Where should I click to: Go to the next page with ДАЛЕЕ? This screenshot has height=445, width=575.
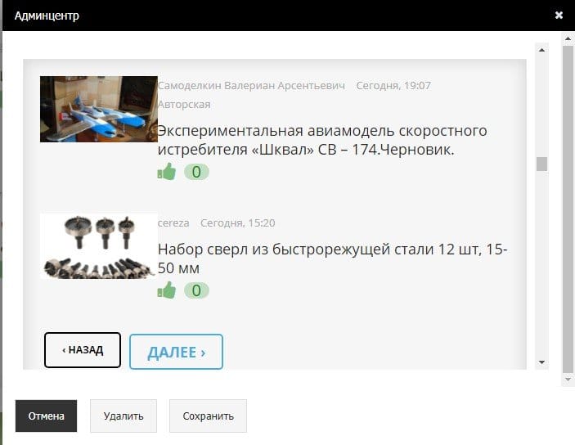[x=176, y=352]
